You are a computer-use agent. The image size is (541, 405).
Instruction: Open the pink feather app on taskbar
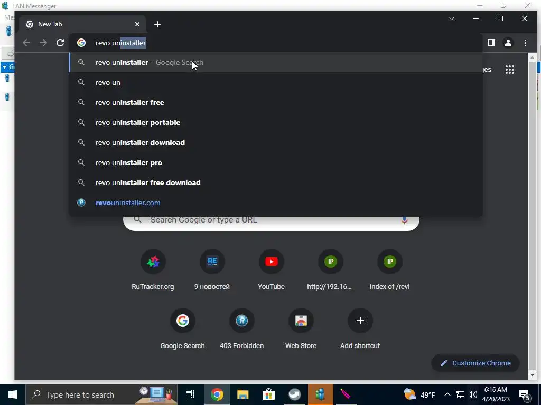pos(346,394)
